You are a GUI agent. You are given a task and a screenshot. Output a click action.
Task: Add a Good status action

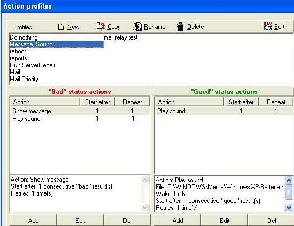(x=177, y=220)
